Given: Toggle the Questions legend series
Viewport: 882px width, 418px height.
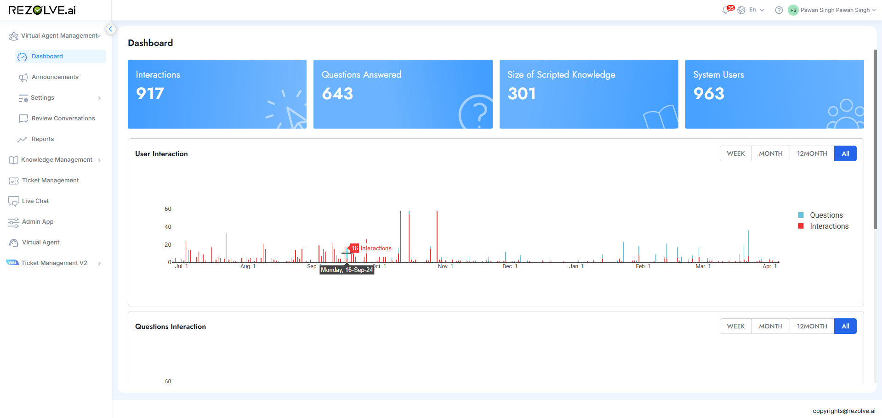Looking at the screenshot, I should (826, 215).
